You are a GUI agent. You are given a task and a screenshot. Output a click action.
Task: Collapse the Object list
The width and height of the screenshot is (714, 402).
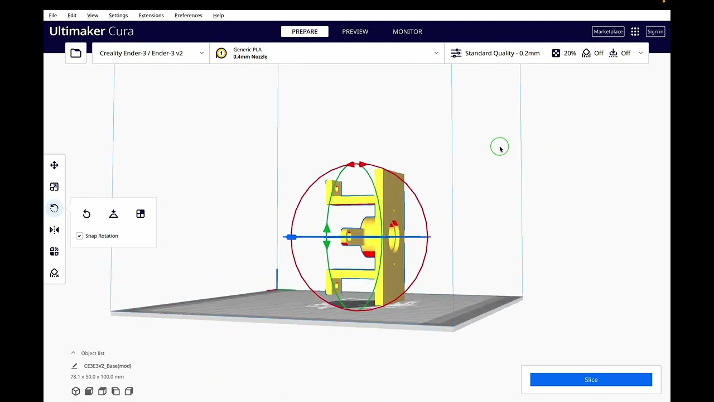point(73,353)
